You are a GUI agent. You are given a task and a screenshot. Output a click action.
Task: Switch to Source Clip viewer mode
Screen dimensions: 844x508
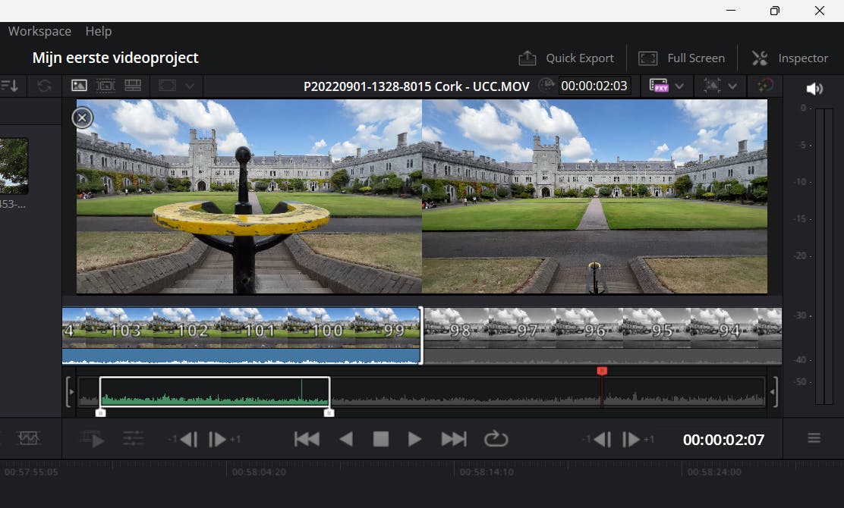coord(80,86)
